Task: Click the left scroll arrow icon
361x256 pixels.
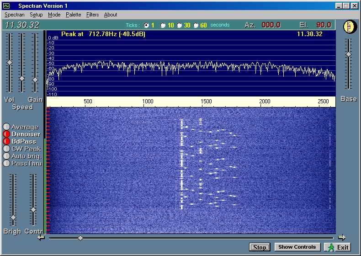Action: pyautogui.click(x=41, y=237)
